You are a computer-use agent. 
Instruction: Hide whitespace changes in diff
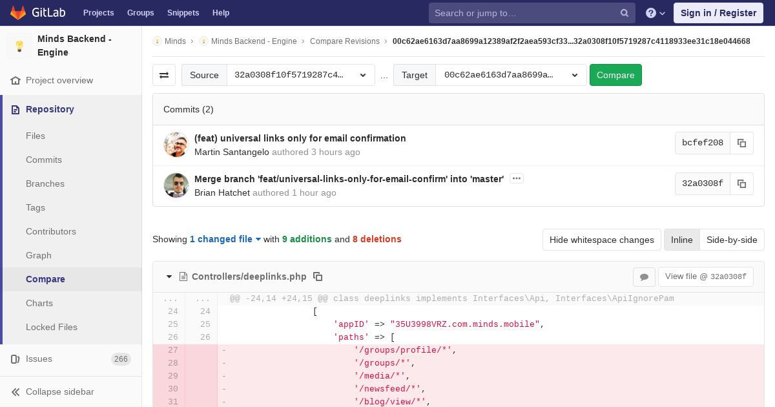(x=601, y=240)
